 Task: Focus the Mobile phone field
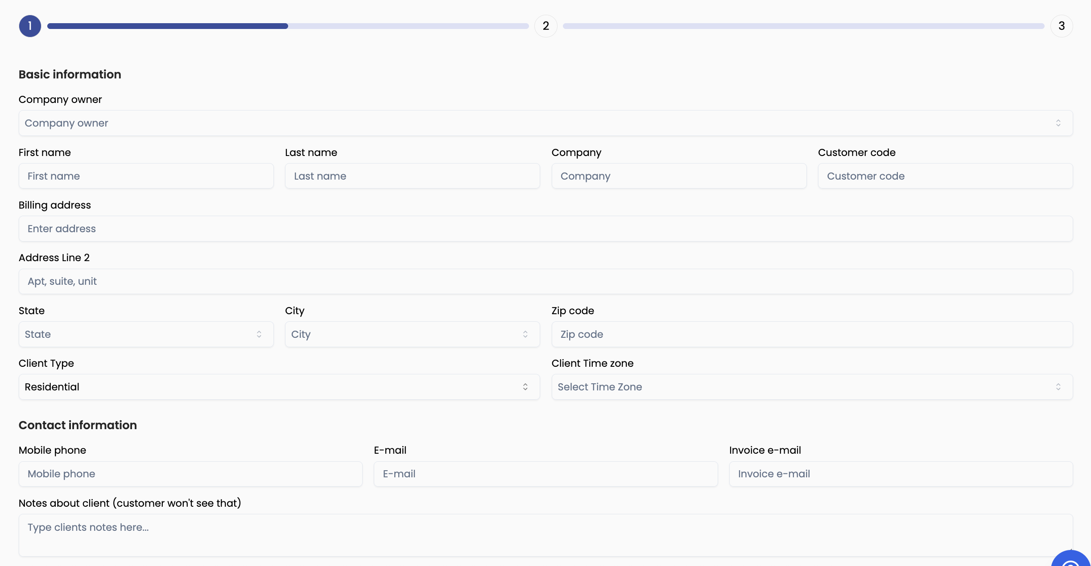[190, 474]
